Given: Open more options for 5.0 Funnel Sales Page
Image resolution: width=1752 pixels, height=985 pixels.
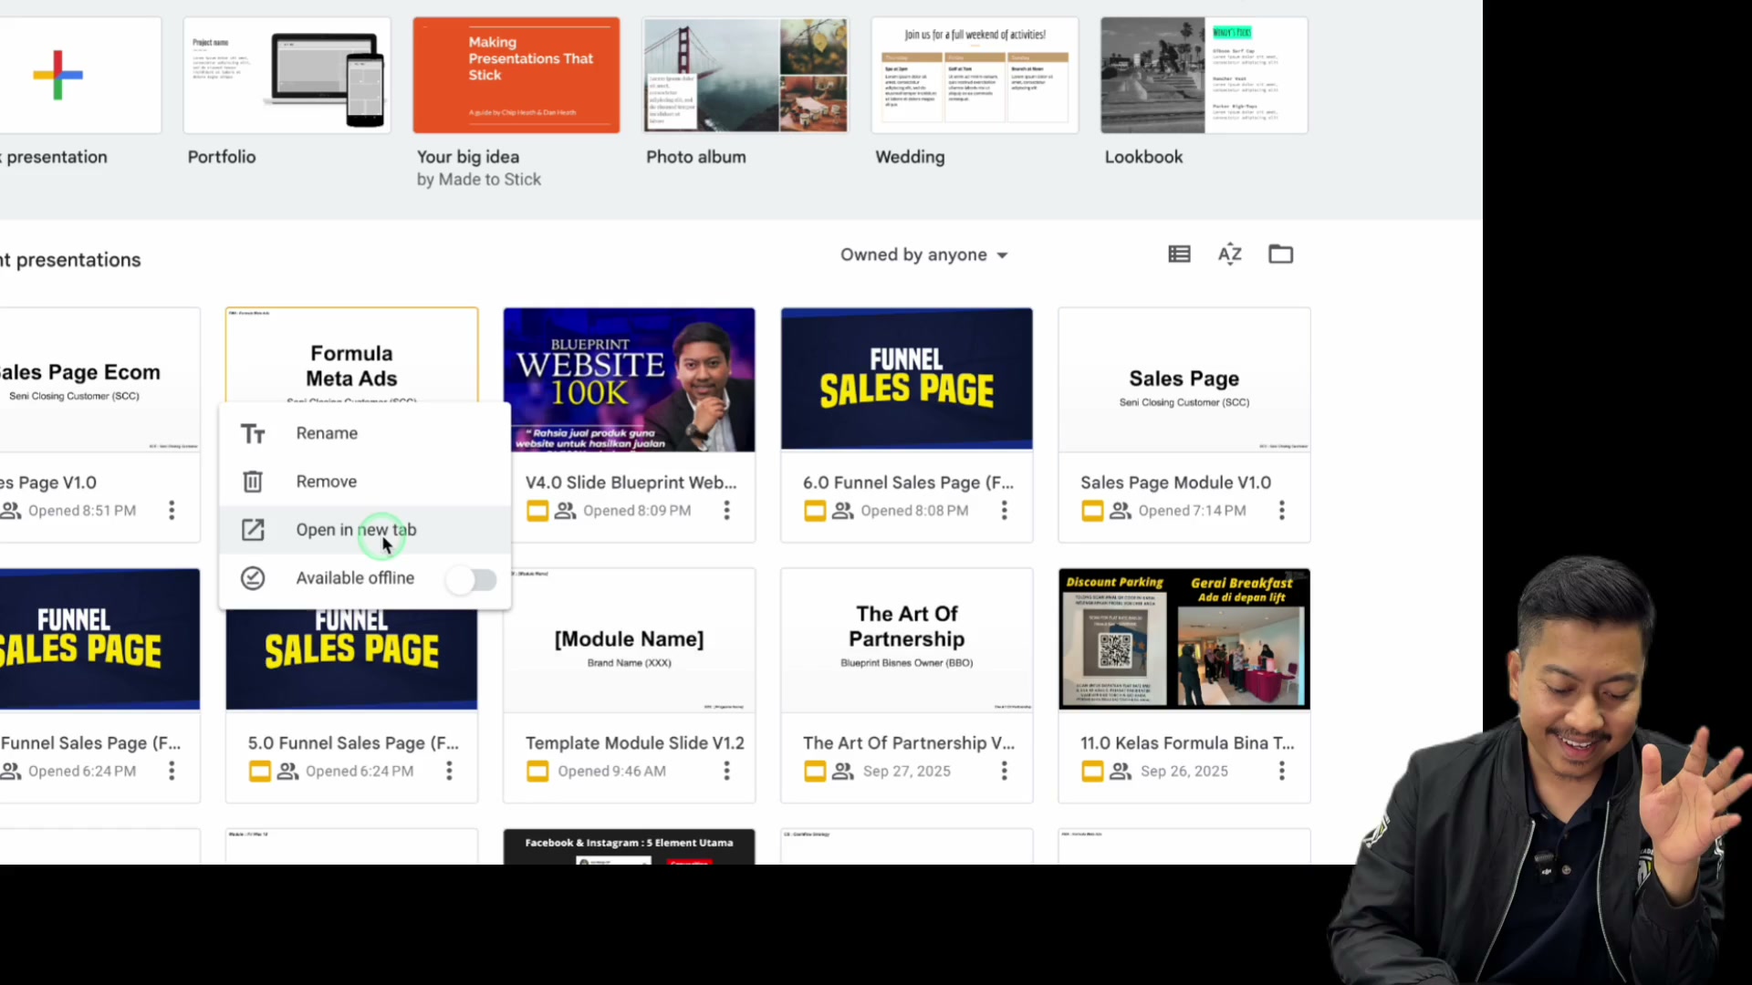Looking at the screenshot, I should pyautogui.click(x=449, y=772).
